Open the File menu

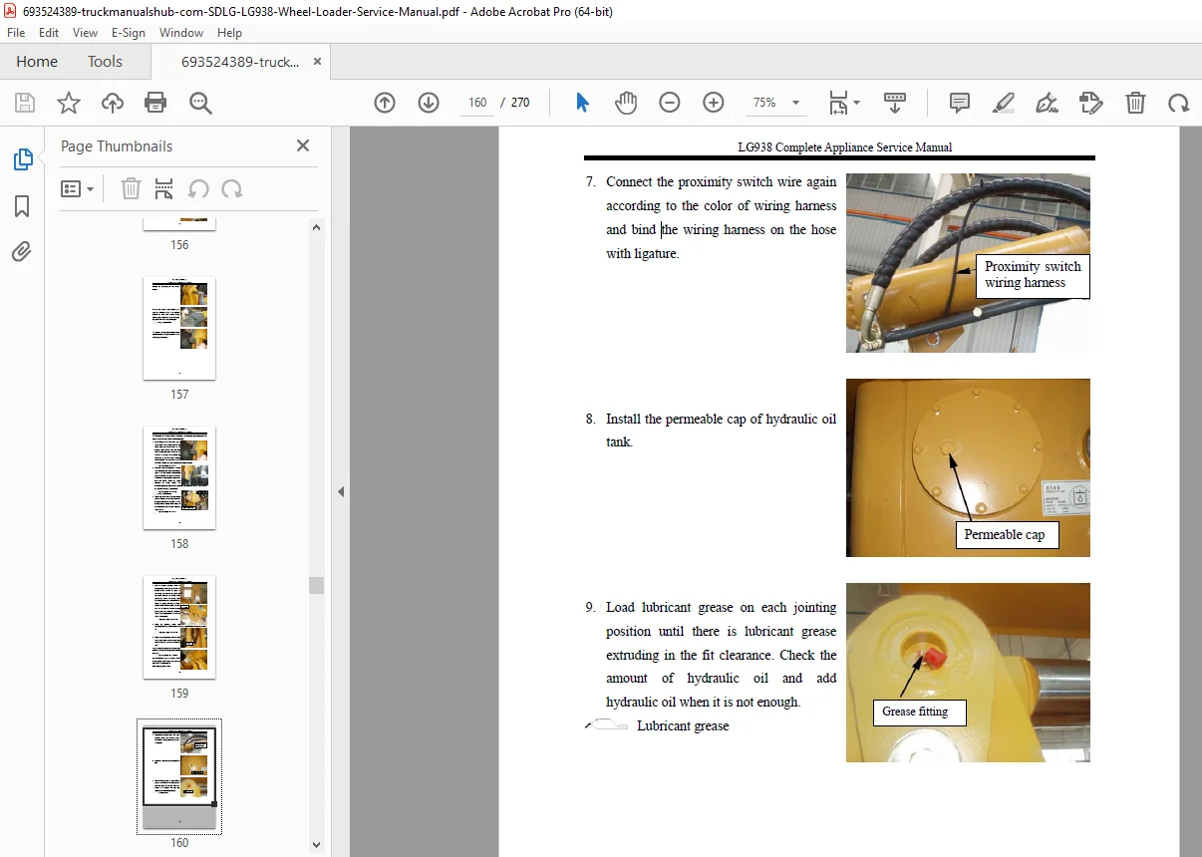[16, 33]
